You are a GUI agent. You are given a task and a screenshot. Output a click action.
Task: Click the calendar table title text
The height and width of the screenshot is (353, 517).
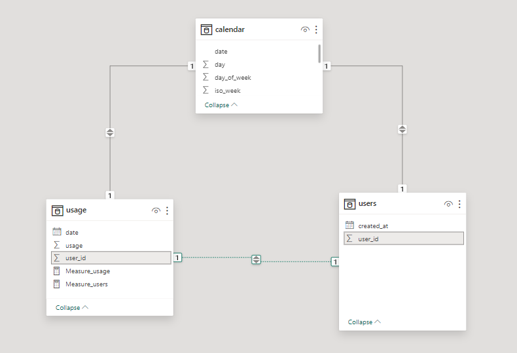(x=230, y=29)
